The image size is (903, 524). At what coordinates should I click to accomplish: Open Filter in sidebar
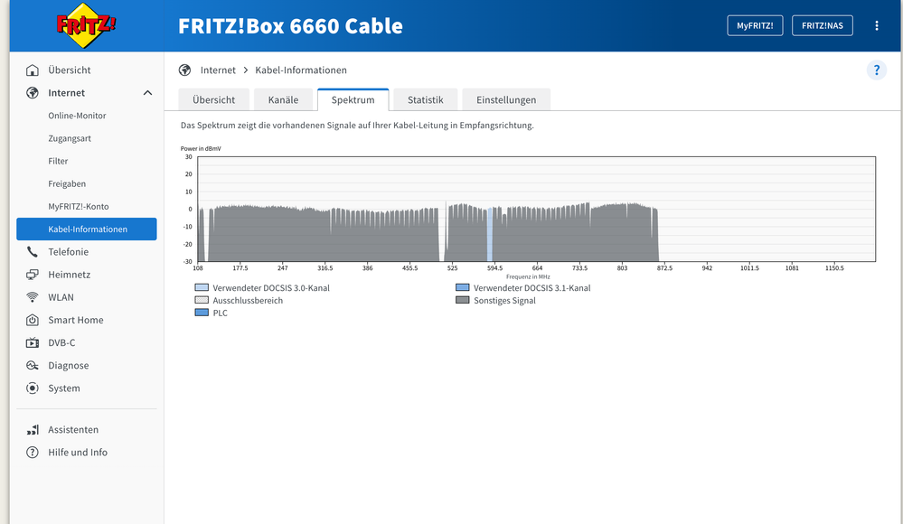coord(58,161)
